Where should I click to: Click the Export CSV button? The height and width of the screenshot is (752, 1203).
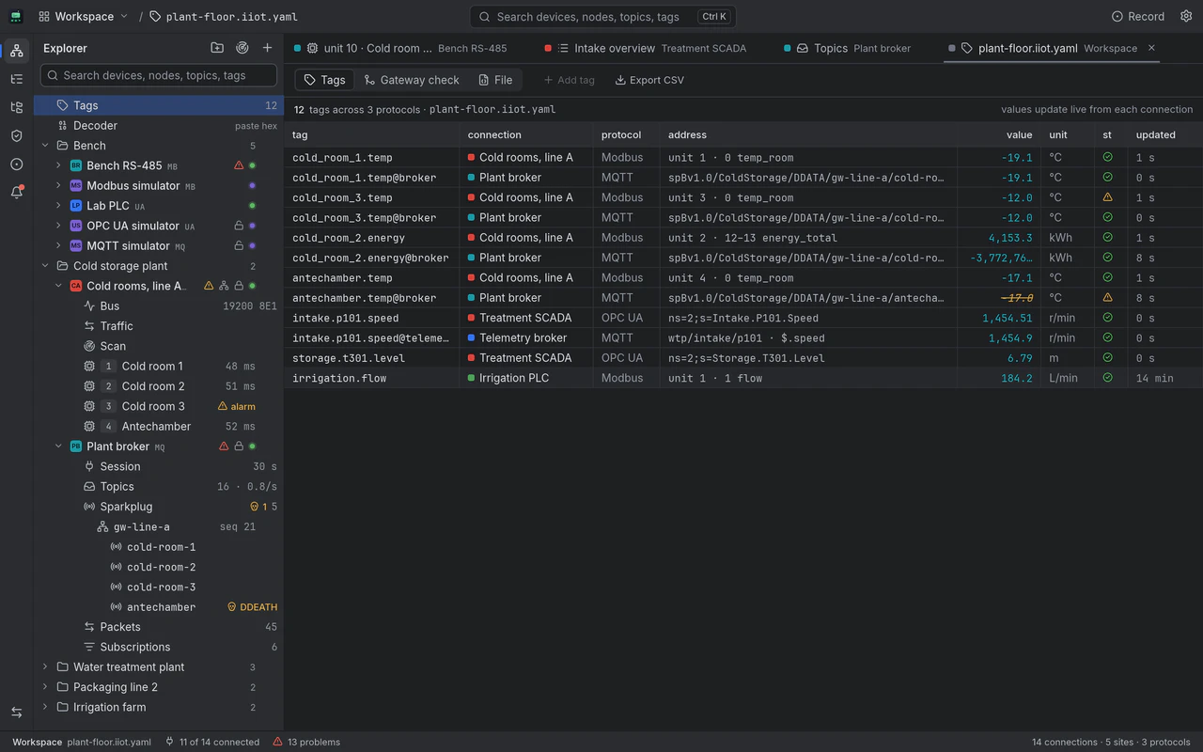(649, 80)
